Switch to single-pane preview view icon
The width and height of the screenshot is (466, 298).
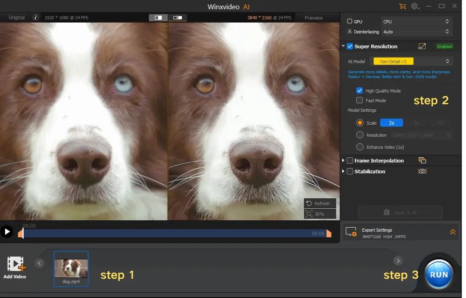tap(158, 18)
